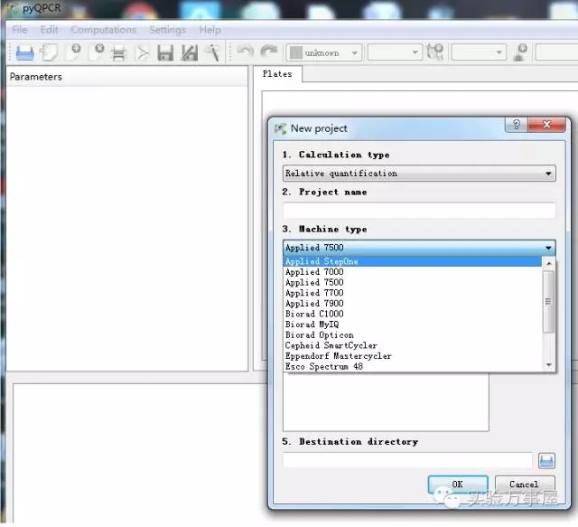Open the Help menu
578x527 pixels.
coord(210,30)
